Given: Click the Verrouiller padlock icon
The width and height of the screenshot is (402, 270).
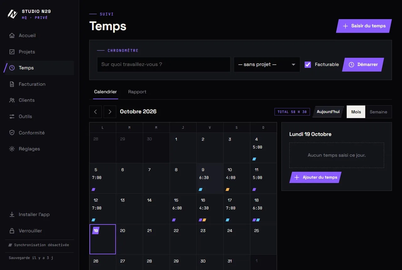Looking at the screenshot, I should point(12,231).
